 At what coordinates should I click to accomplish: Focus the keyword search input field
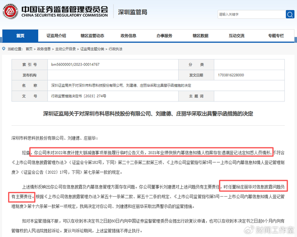click(x=252, y=14)
